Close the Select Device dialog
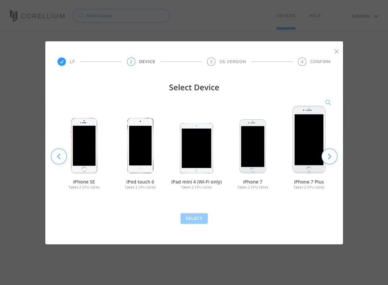This screenshot has width=388, height=285. click(x=336, y=52)
